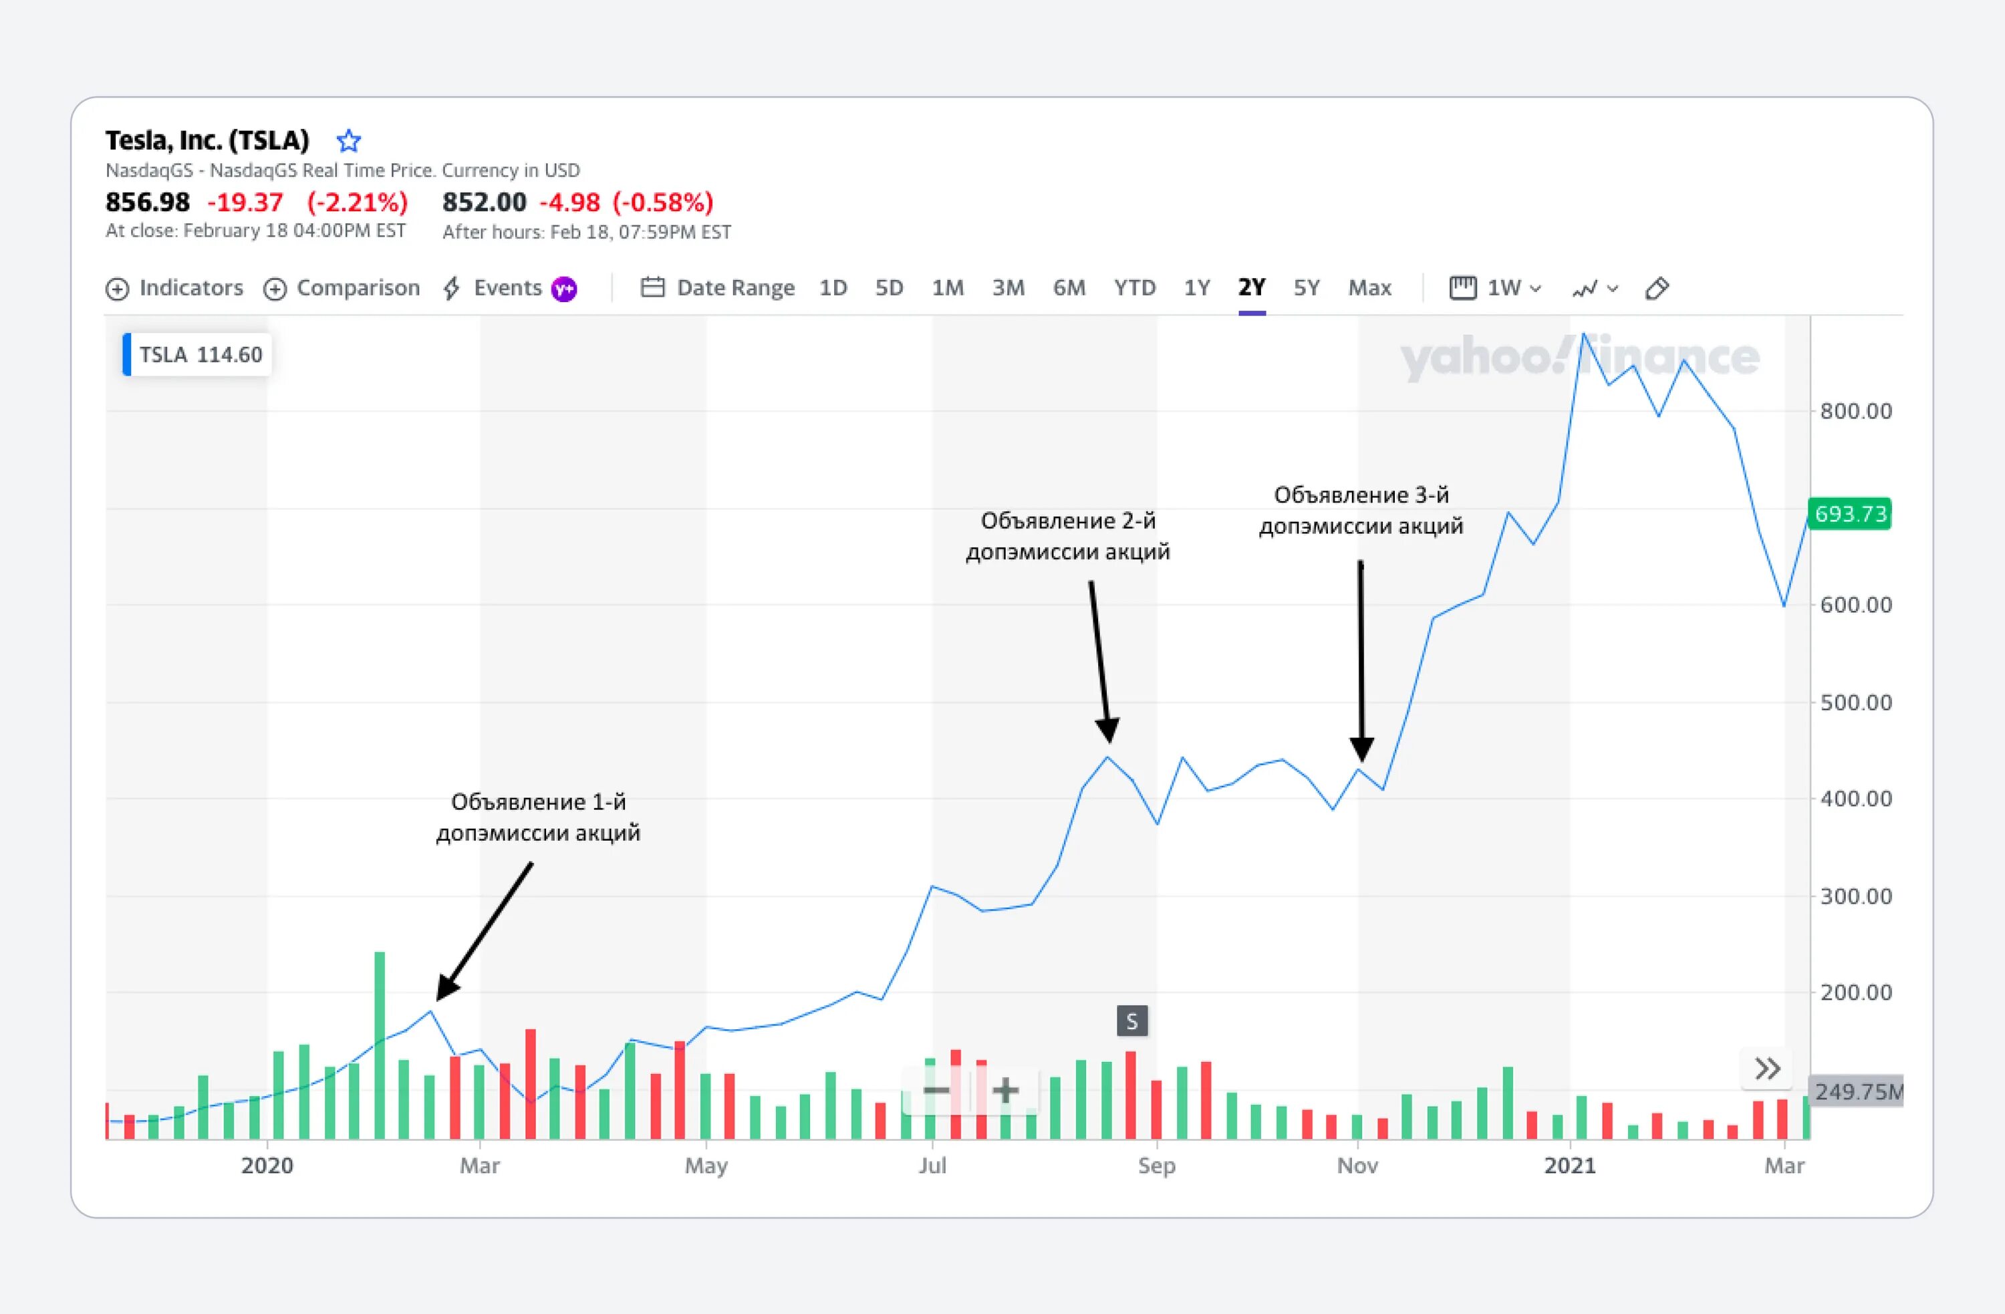Click the 249.75M volume label
This screenshot has height=1314, width=2005.
point(1857,1091)
